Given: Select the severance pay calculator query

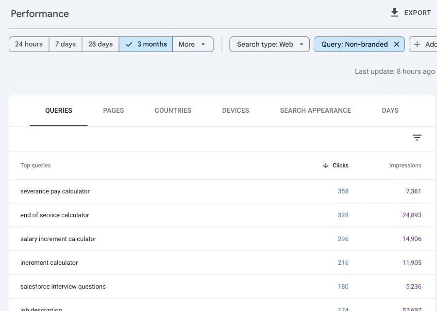Looking at the screenshot, I should pos(55,191).
